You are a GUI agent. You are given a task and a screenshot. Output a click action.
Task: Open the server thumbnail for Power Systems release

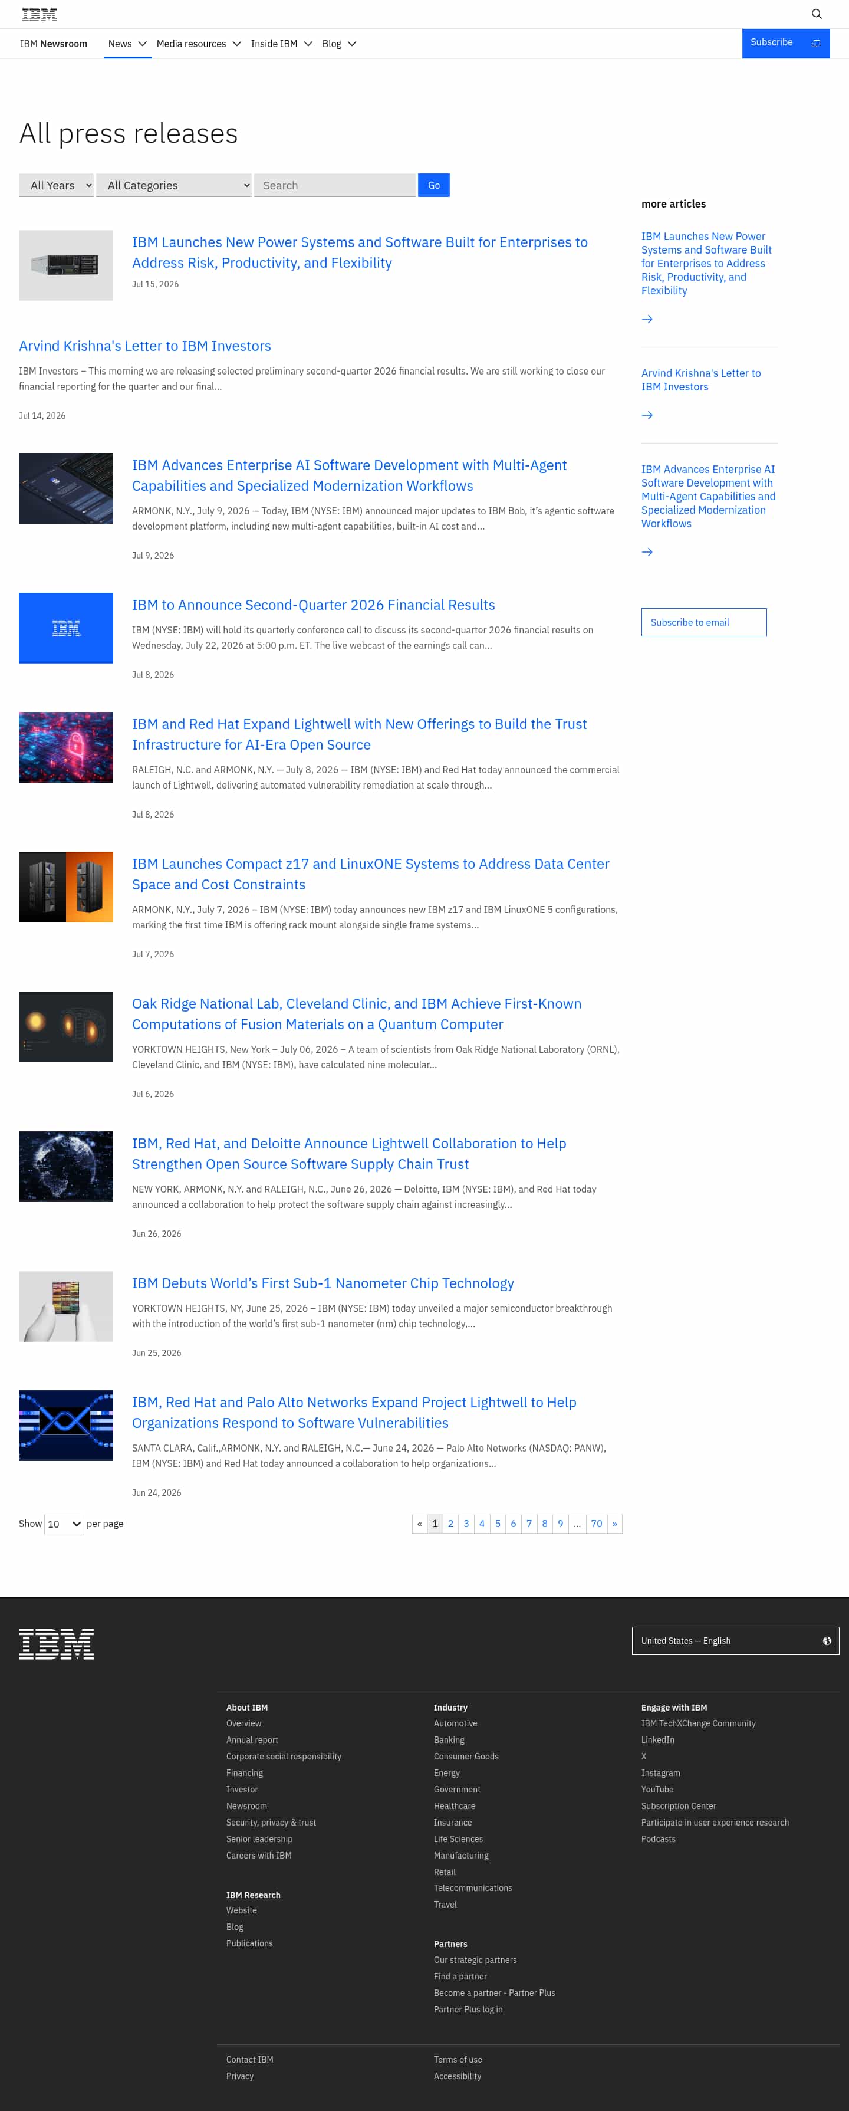(x=65, y=265)
